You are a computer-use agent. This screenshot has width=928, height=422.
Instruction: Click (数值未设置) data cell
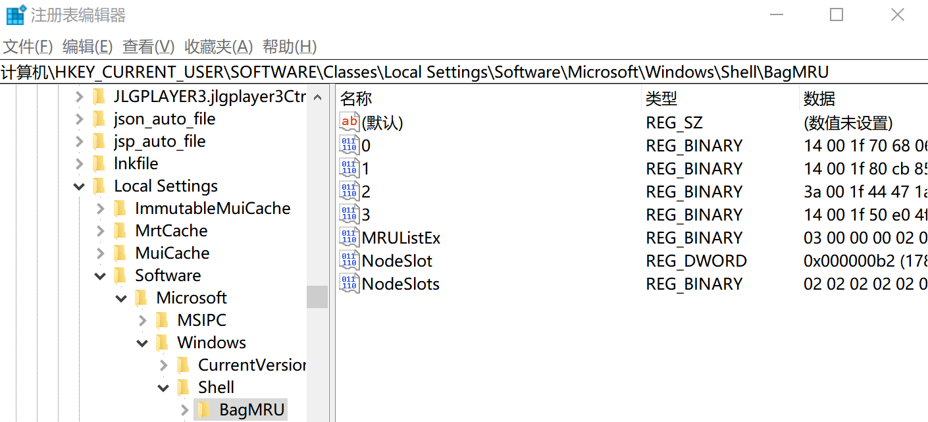coord(848,122)
